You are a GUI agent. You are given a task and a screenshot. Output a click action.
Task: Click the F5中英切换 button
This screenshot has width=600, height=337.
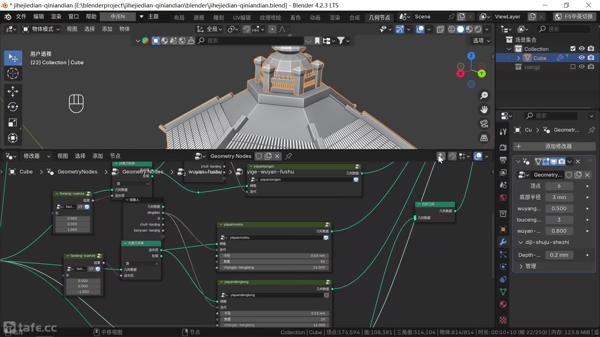point(575,17)
